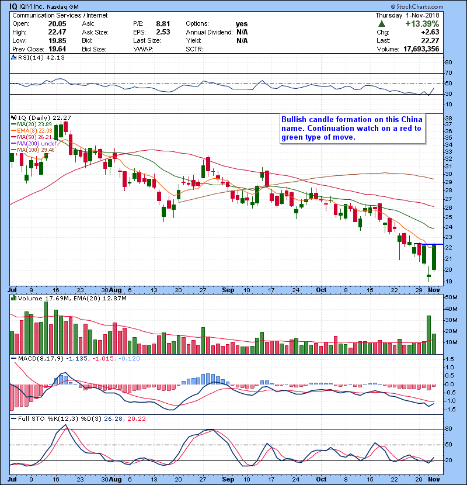Click the 19 price axis label
Screen dimensions: 467x485
448,282
